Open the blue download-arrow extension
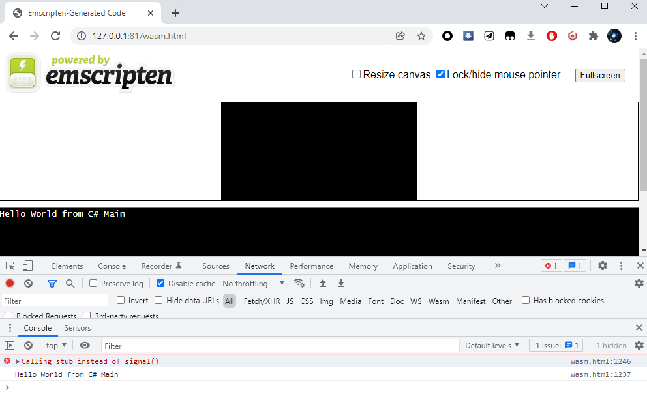The image size is (647, 396). 468,36
